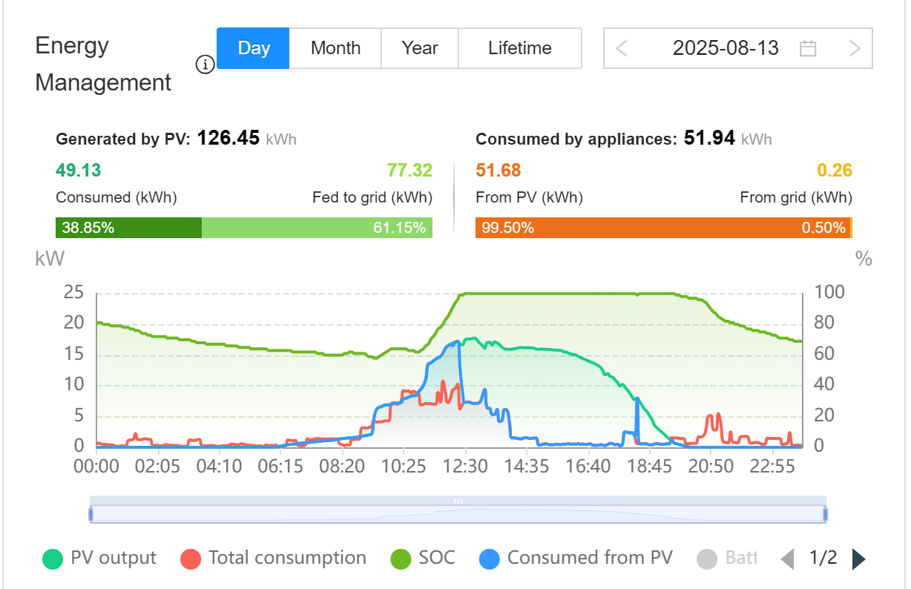Select the Day view tab
The image size is (911, 589).
click(254, 49)
